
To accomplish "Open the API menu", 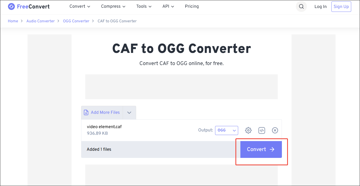I will pyautogui.click(x=168, y=6).
